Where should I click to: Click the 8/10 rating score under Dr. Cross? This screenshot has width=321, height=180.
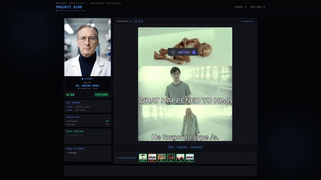(x=70, y=95)
